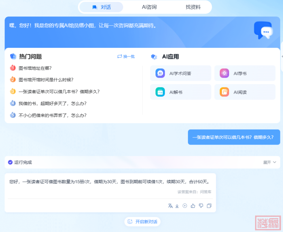Start a new chat via 开启新对话
Screen dimensions: 283x232
pyautogui.click(x=142, y=222)
